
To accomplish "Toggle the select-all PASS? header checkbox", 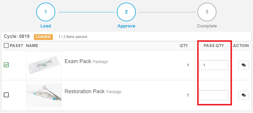I will (x=6, y=46).
